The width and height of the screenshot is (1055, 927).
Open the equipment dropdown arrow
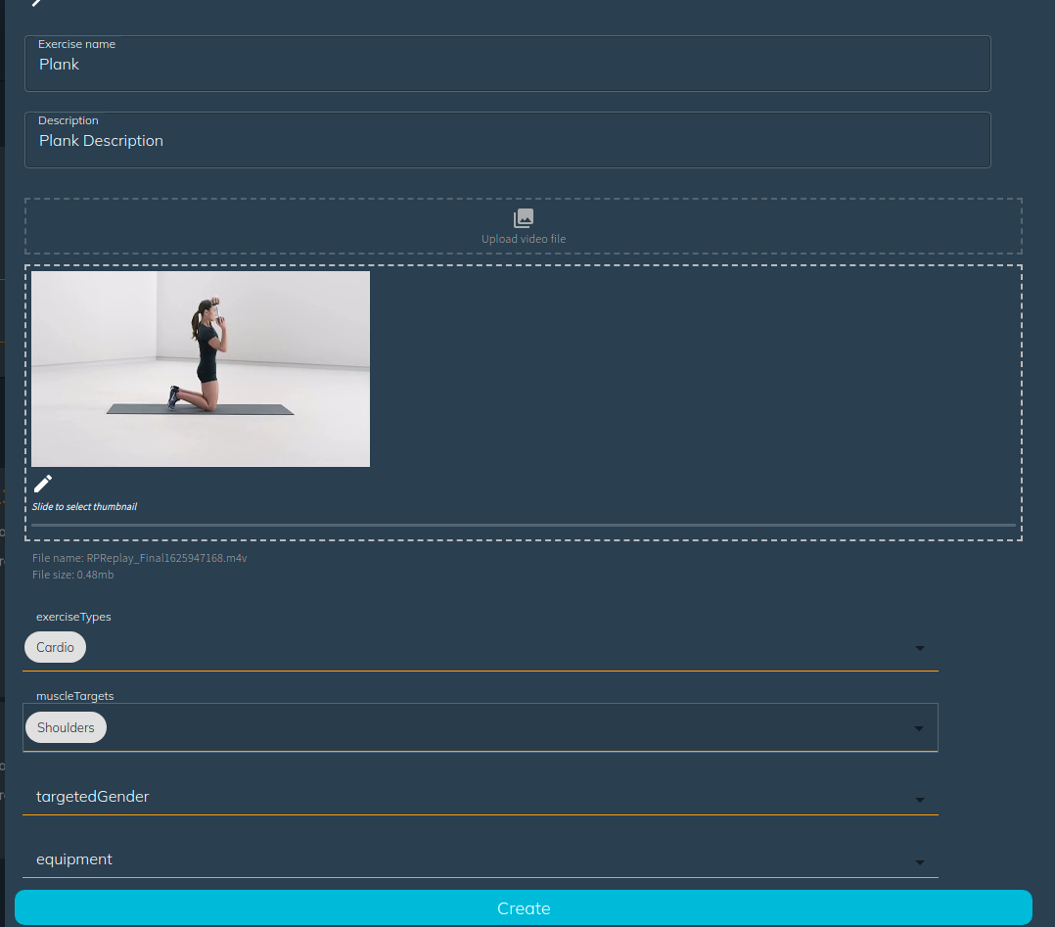920,862
